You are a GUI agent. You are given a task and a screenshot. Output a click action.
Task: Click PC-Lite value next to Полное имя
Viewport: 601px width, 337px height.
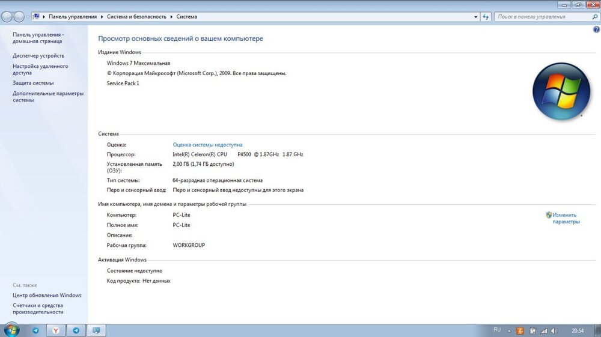182,225
